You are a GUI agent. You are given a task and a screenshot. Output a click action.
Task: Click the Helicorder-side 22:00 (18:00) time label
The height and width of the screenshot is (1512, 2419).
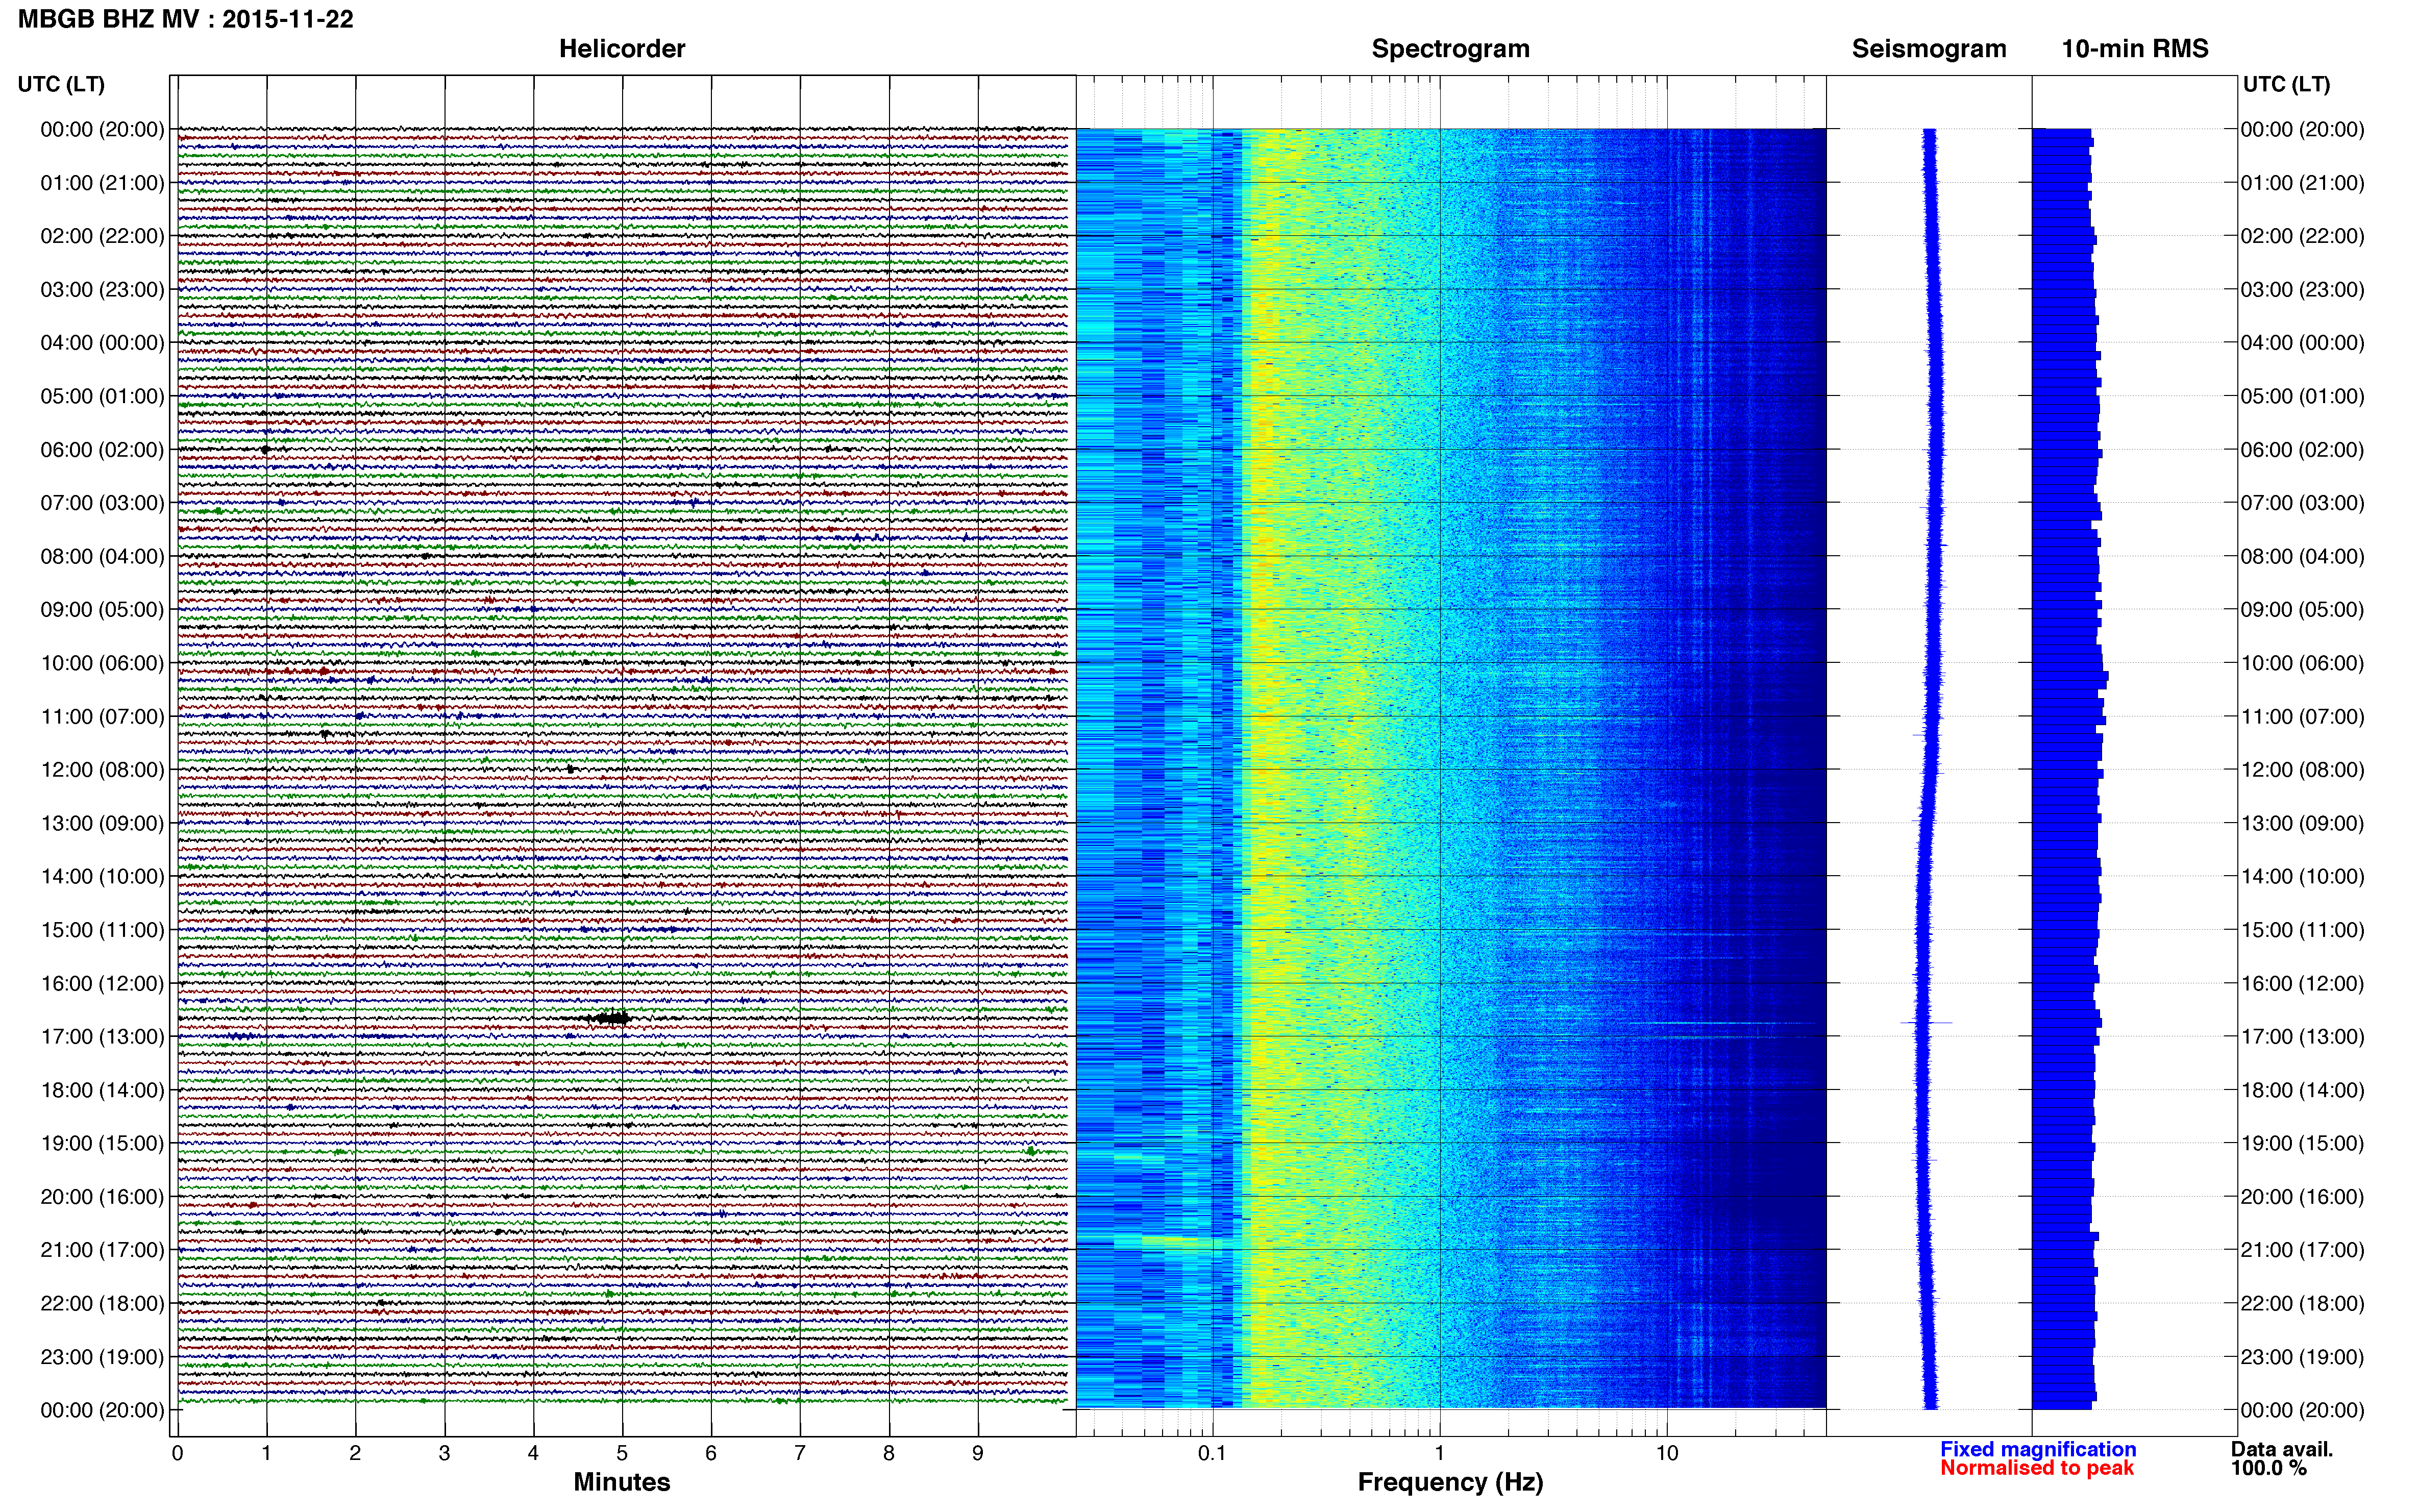point(102,1303)
